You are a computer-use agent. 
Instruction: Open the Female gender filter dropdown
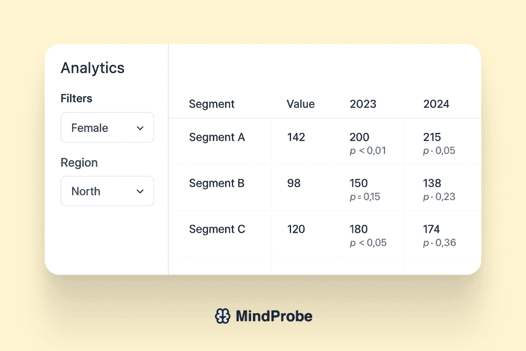tap(107, 128)
